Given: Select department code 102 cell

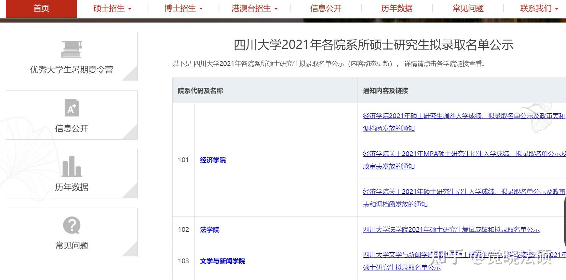Looking at the screenshot, I should [184, 229].
